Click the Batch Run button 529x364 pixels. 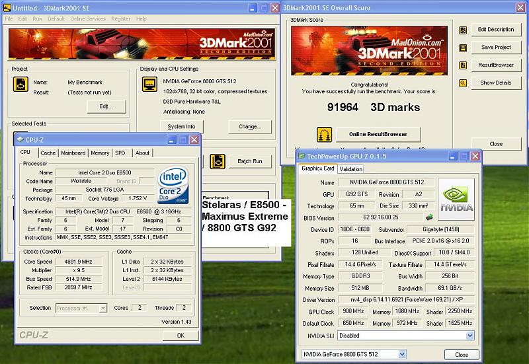pyautogui.click(x=250, y=161)
